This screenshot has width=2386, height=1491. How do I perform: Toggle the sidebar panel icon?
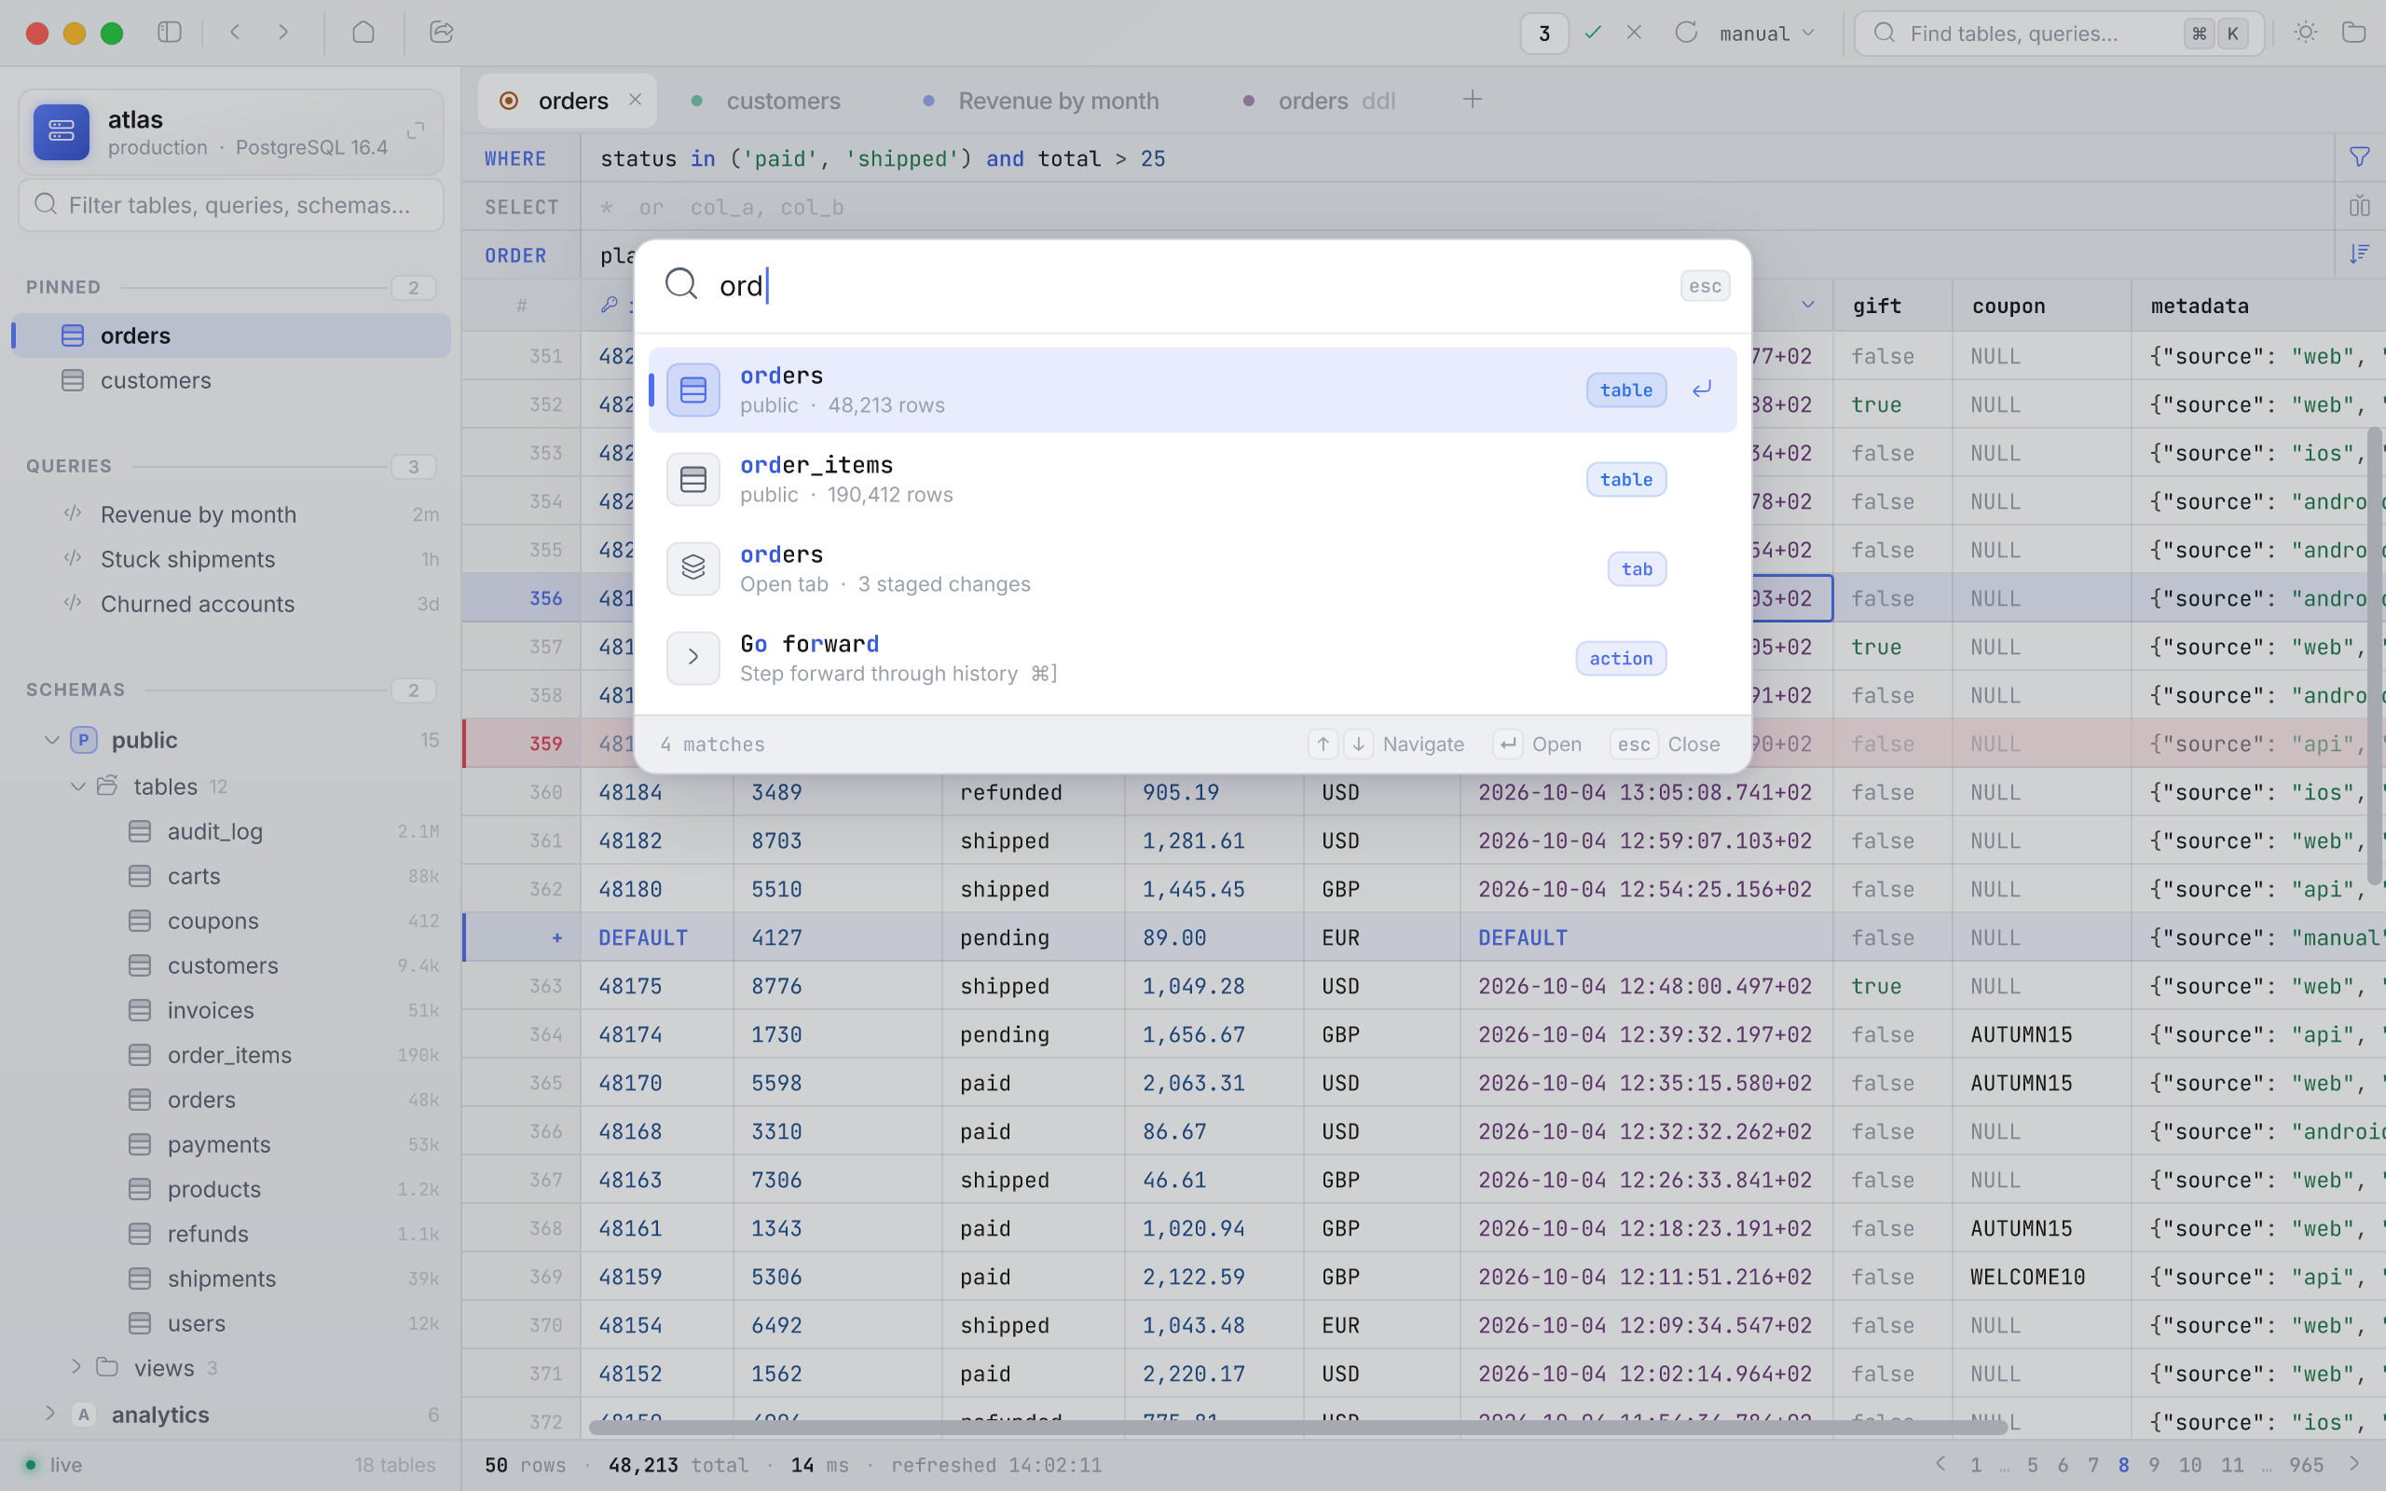[x=170, y=33]
